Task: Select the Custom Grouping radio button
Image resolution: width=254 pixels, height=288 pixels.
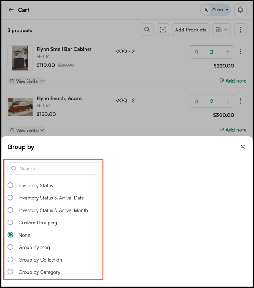Action: coord(10,223)
